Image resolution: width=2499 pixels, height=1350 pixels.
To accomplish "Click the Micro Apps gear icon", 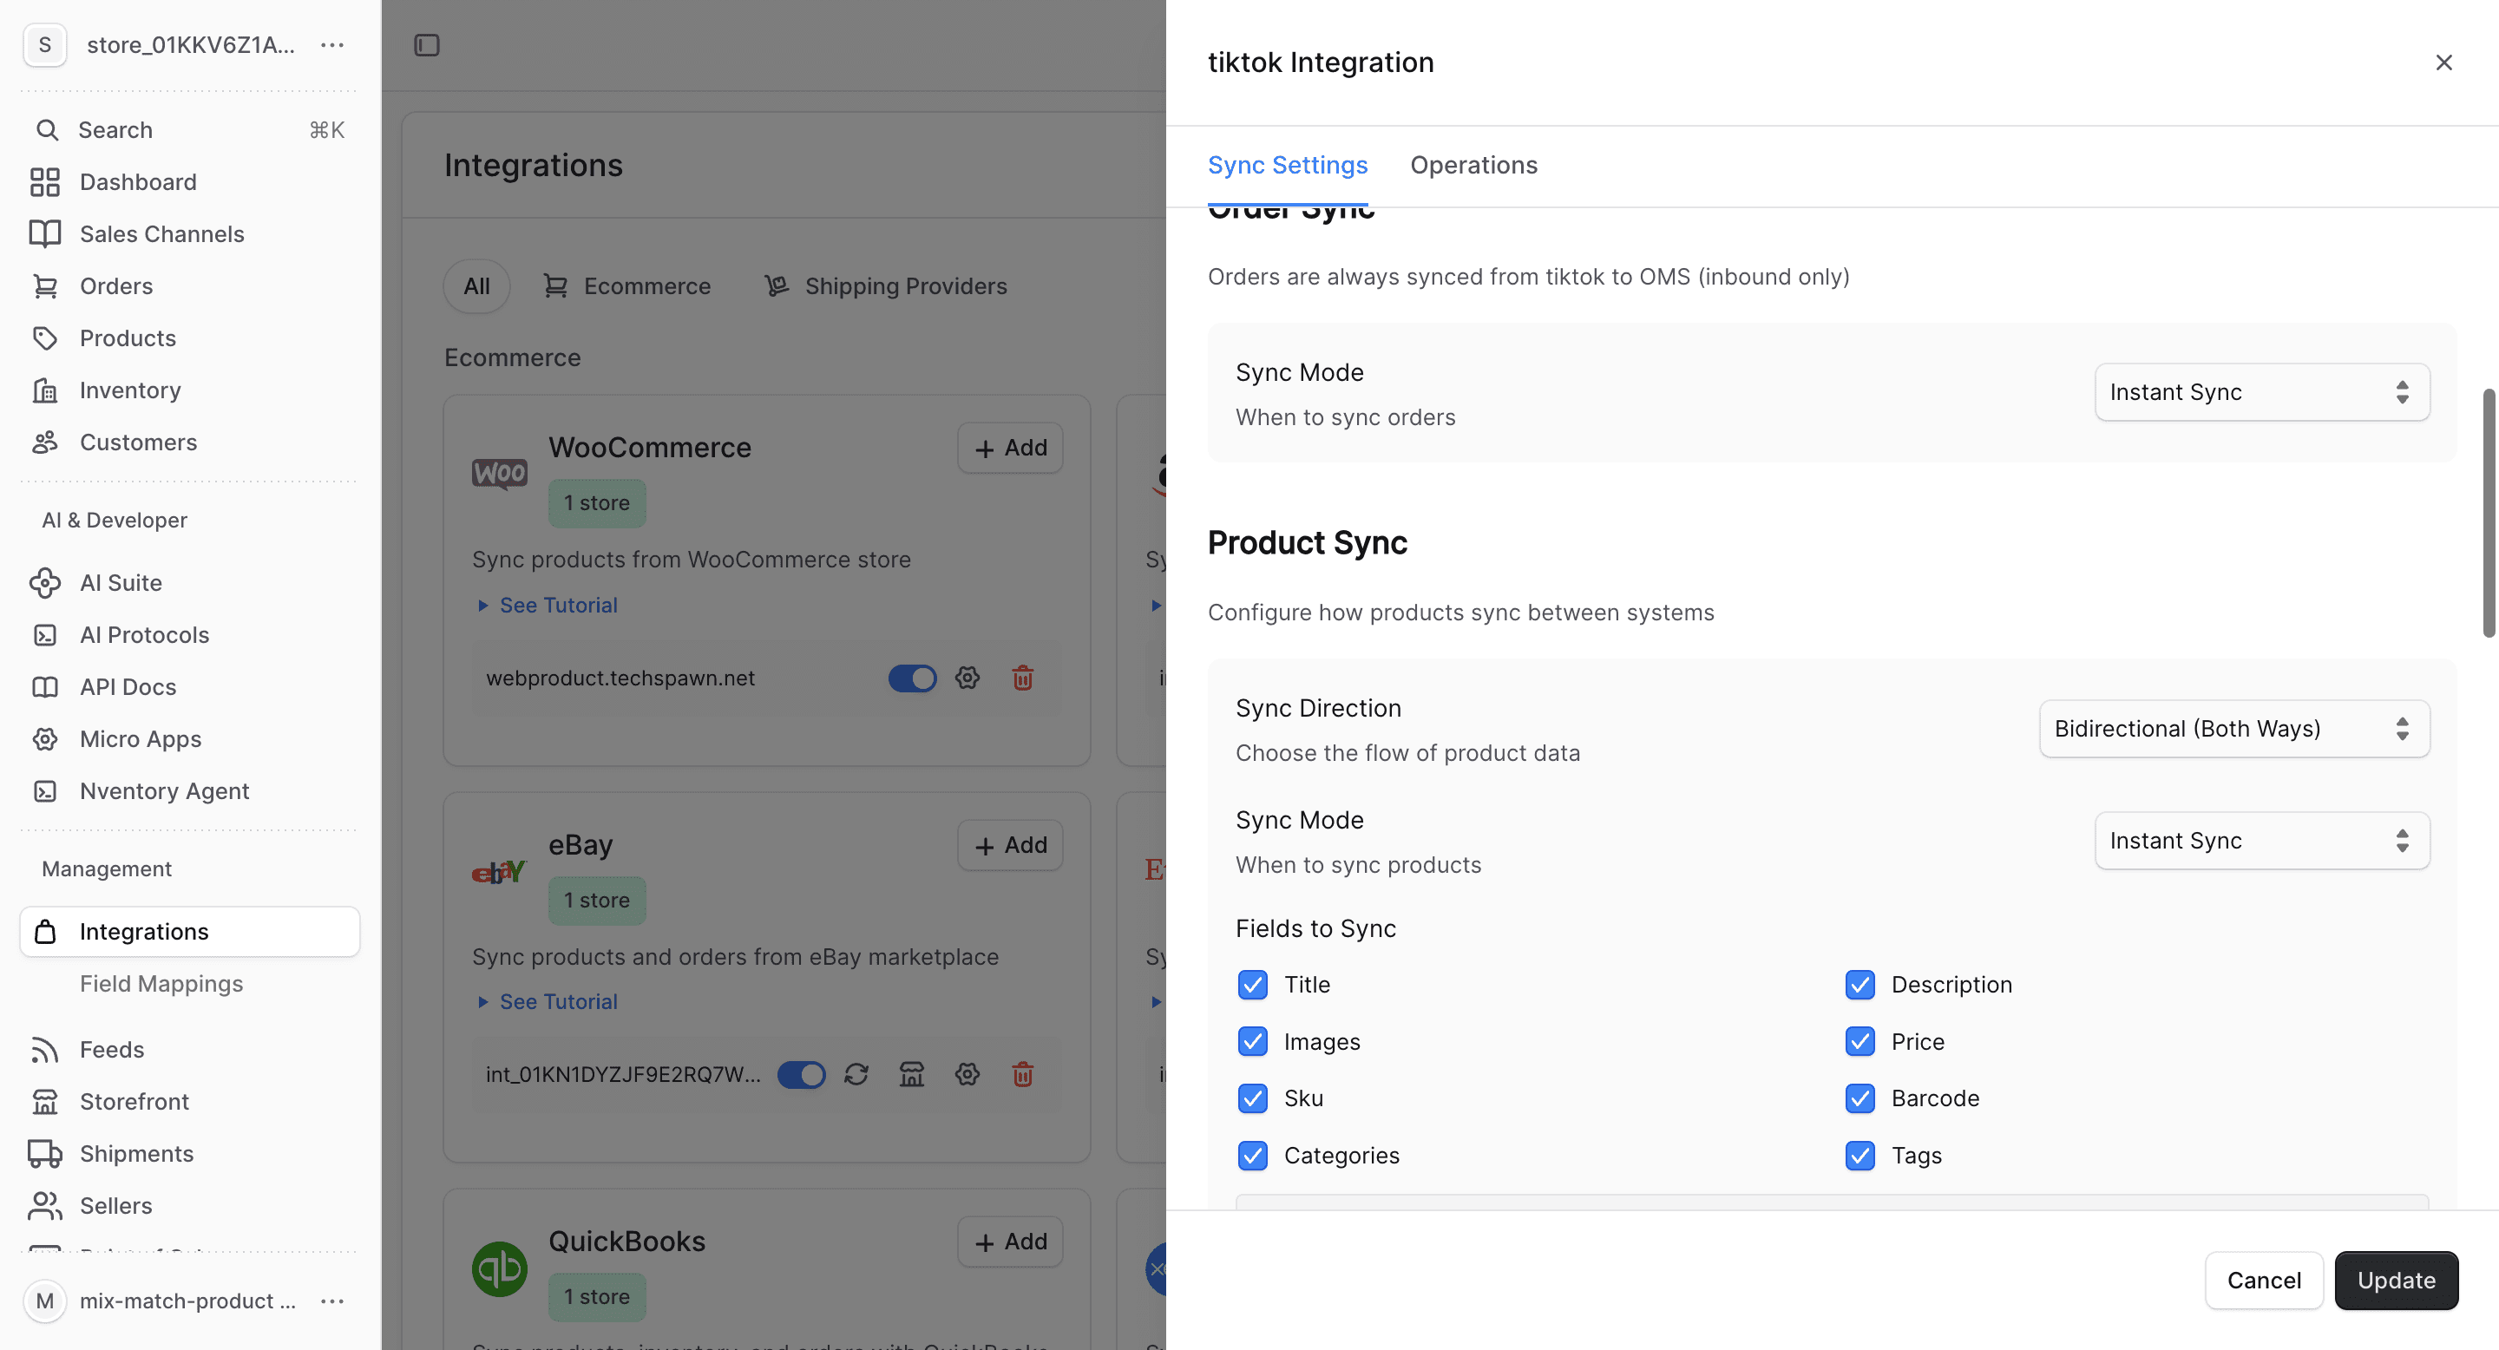I will (44, 739).
